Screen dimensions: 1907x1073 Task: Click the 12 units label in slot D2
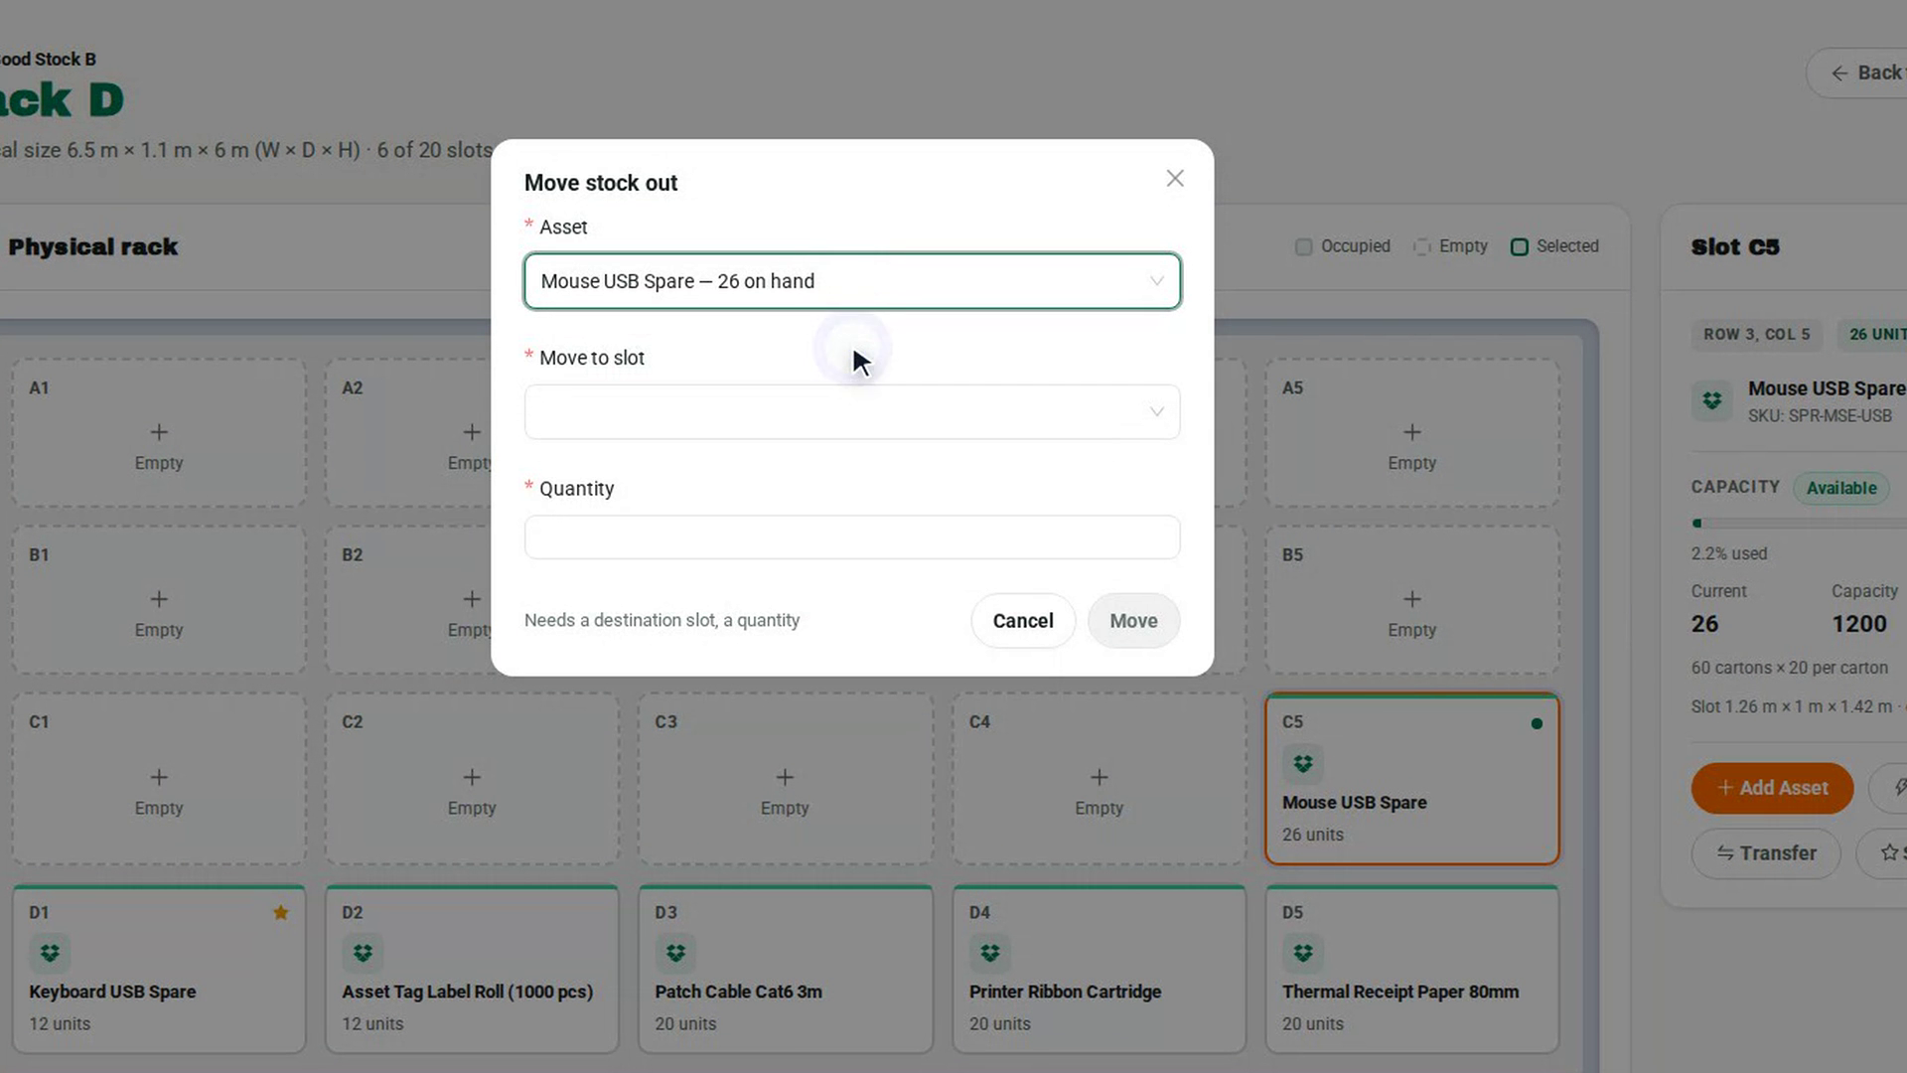tap(372, 1023)
